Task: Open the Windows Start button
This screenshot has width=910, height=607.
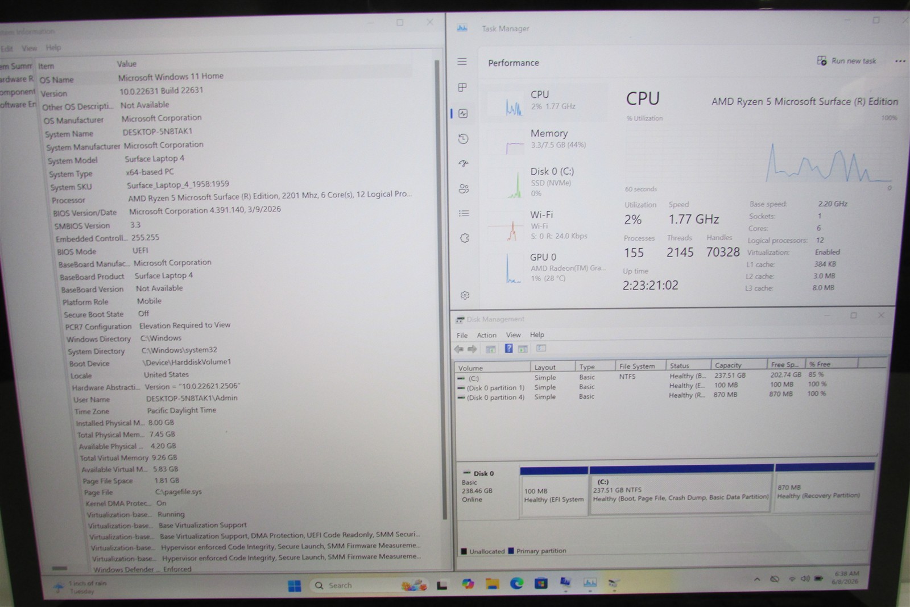Action: point(295,585)
